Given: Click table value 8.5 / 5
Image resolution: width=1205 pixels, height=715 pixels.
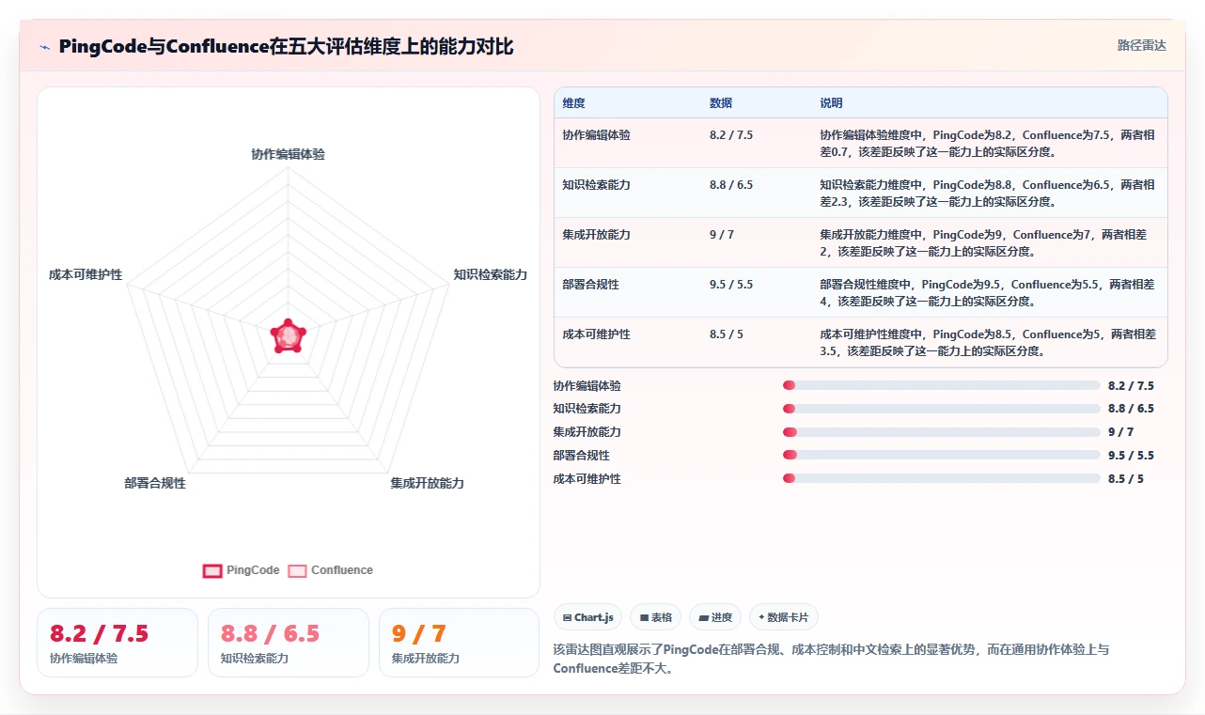Looking at the screenshot, I should pyautogui.click(x=727, y=334).
